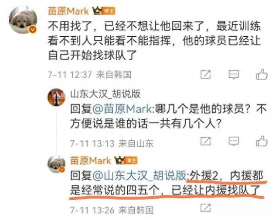The width and height of the screenshot is (279, 219).
Task: Click the comment icon on the first comment
Action: 234,74
